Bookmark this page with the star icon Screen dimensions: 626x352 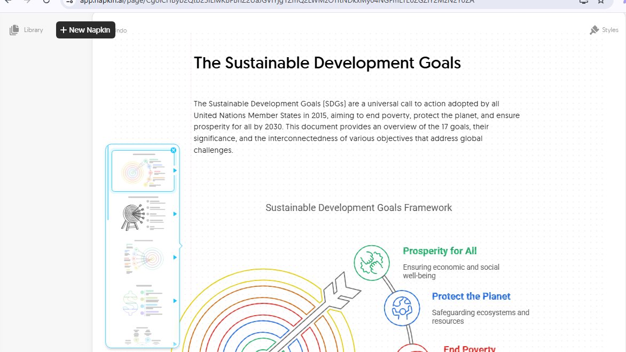(x=601, y=2)
